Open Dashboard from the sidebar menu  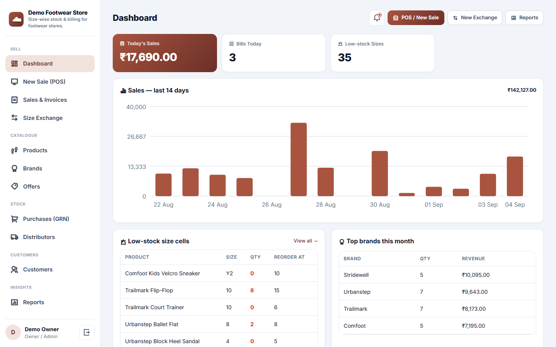tap(50, 64)
